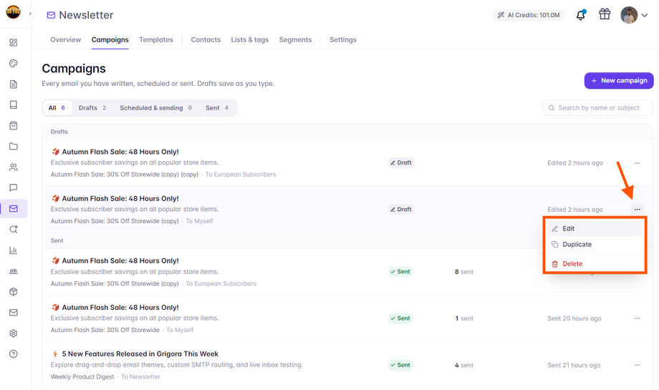Screen dimensions: 659x390
Task: Click the gift box icon
Action: tap(605, 14)
